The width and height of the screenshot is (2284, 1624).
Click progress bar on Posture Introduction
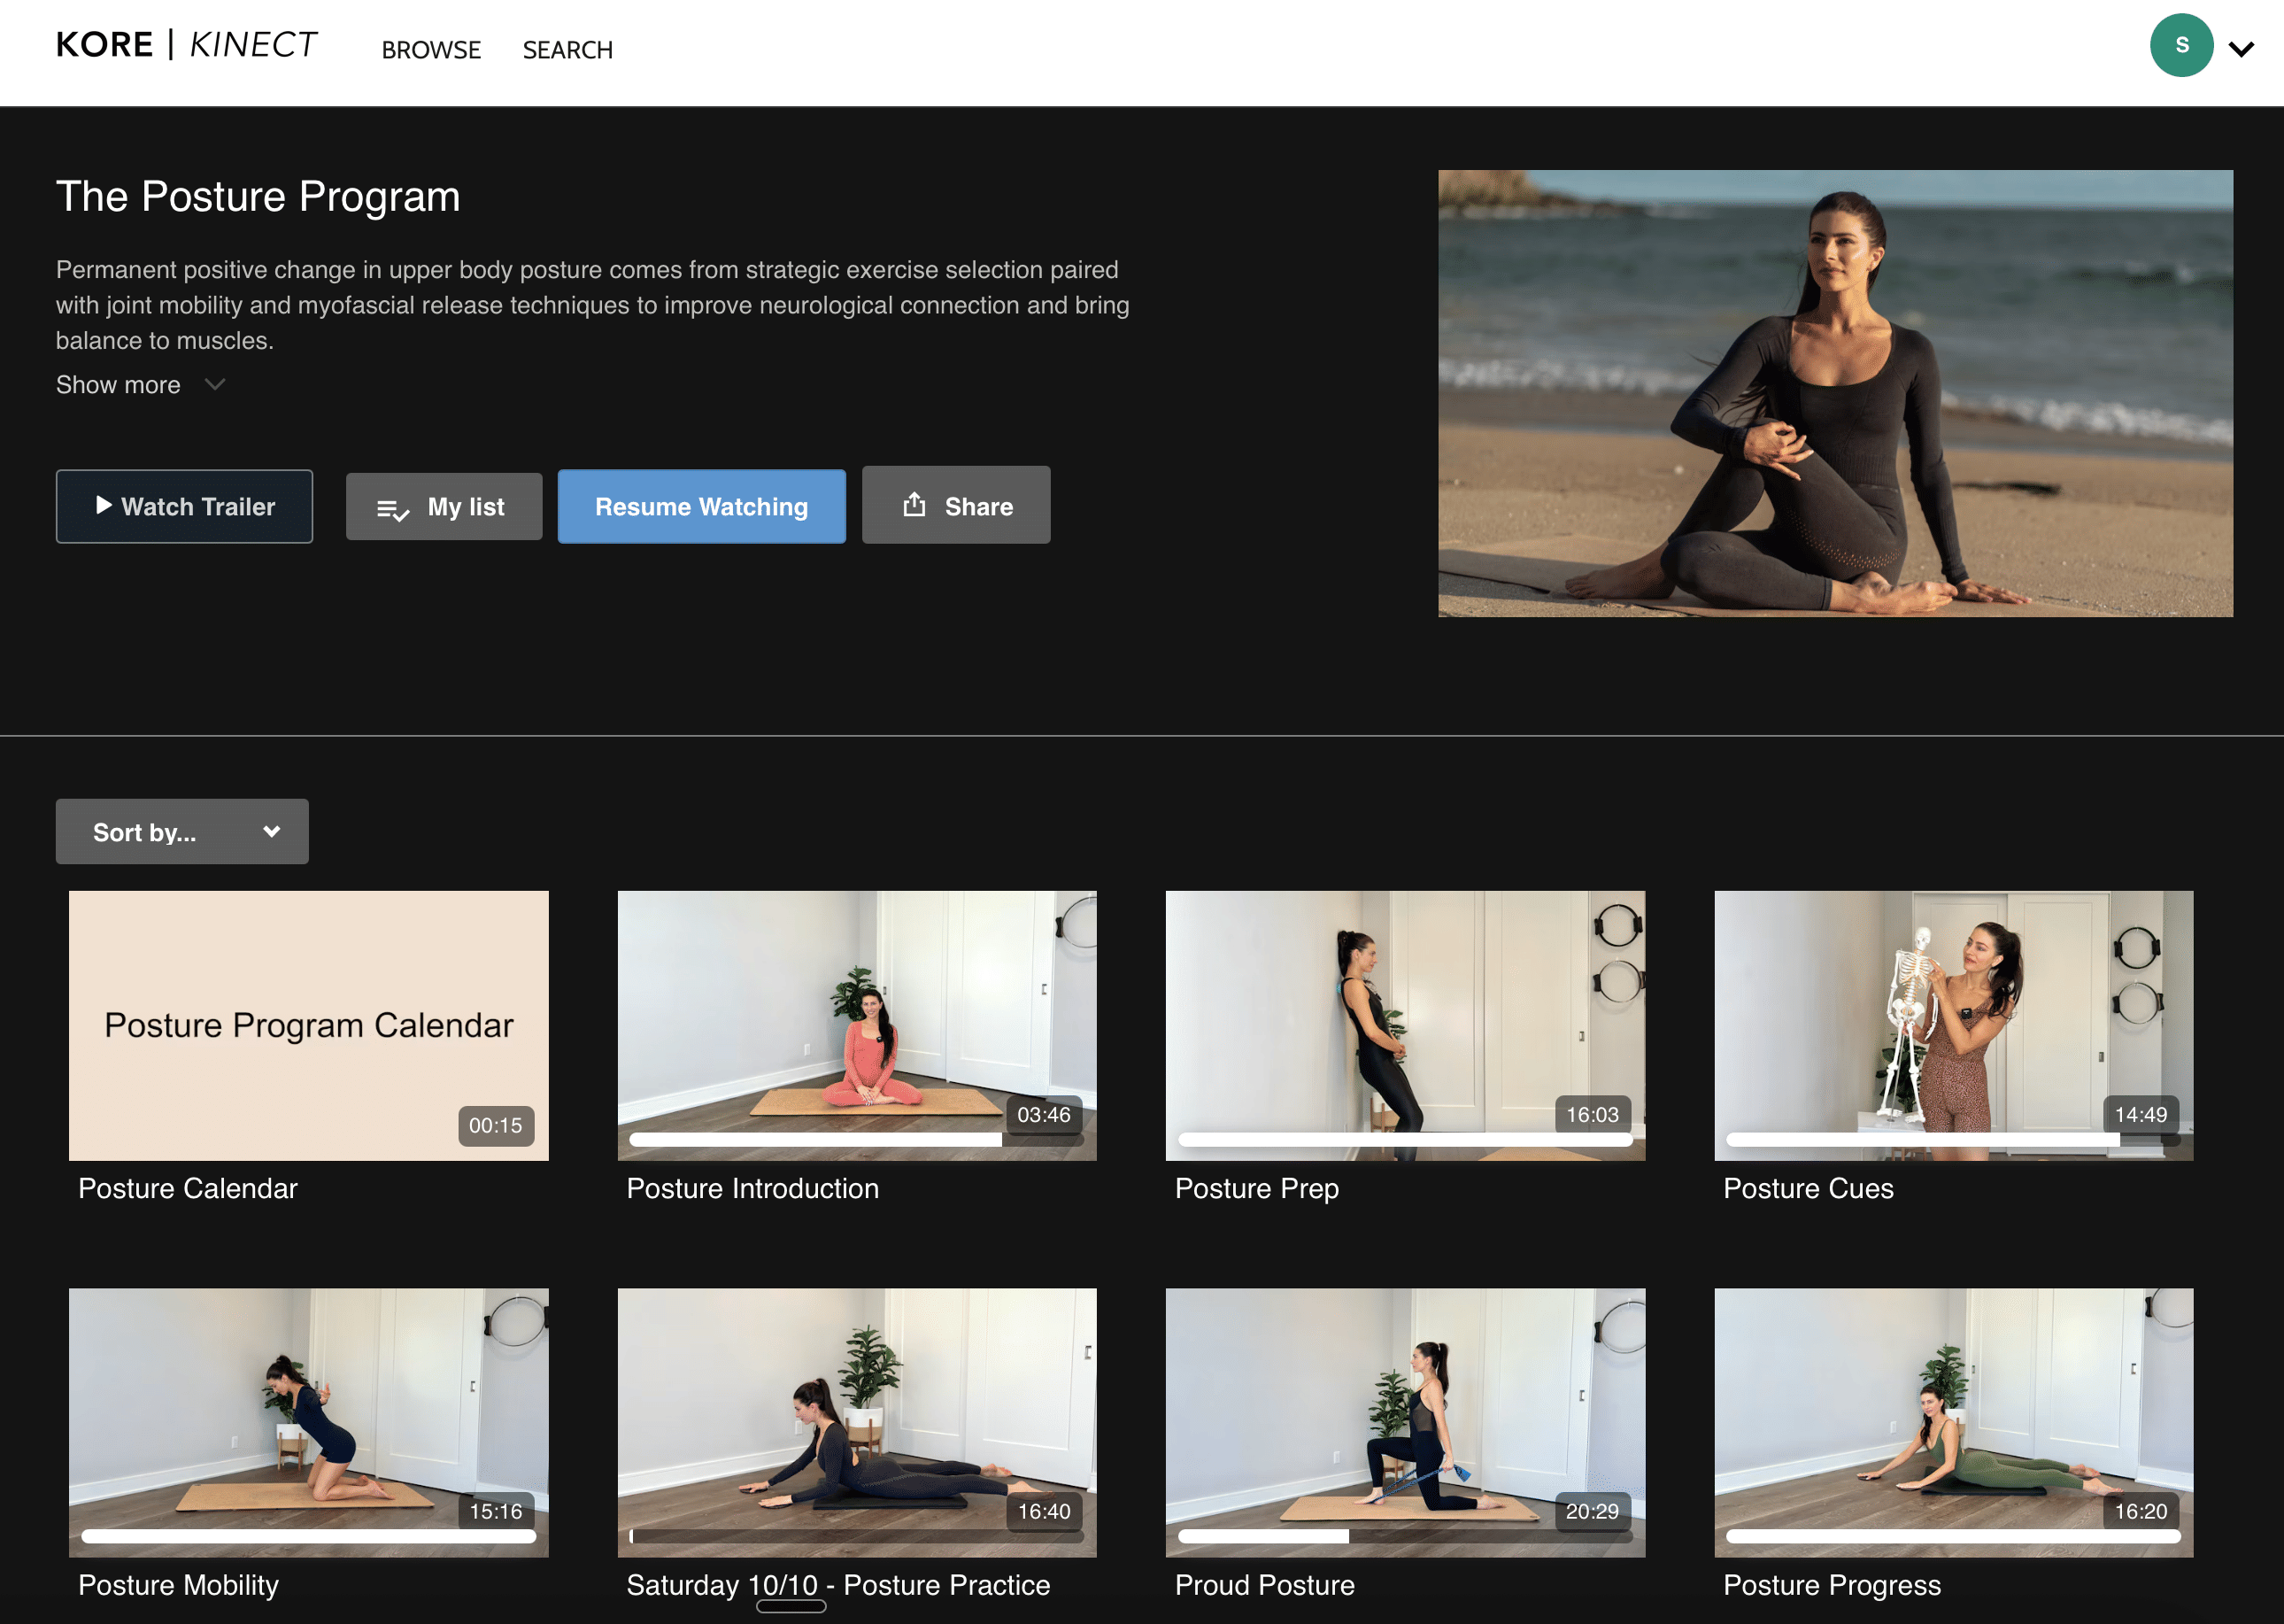click(857, 1139)
